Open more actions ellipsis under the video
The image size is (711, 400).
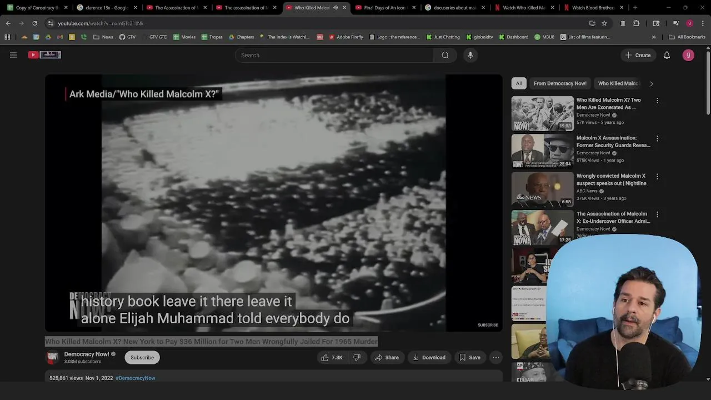coord(496,358)
